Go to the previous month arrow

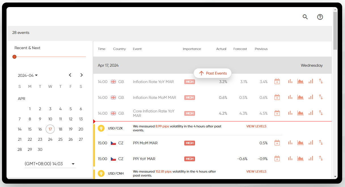pos(70,75)
